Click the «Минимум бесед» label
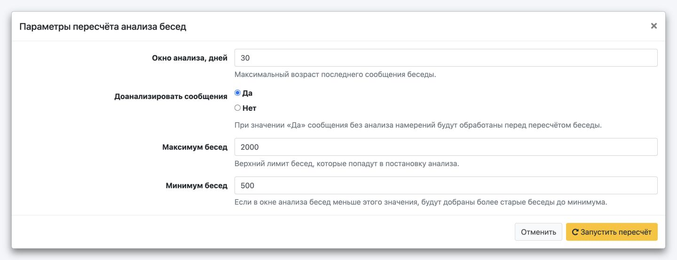The image size is (677, 260). [x=197, y=186]
